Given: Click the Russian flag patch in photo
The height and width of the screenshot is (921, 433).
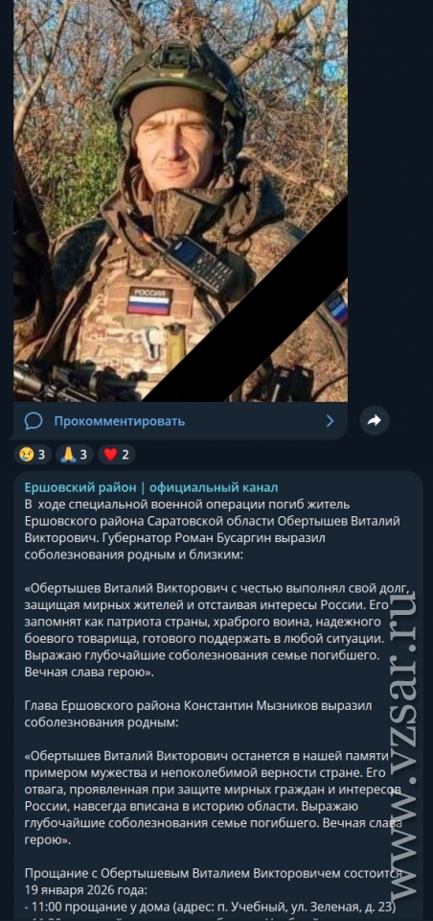Looking at the screenshot, I should (149, 301).
